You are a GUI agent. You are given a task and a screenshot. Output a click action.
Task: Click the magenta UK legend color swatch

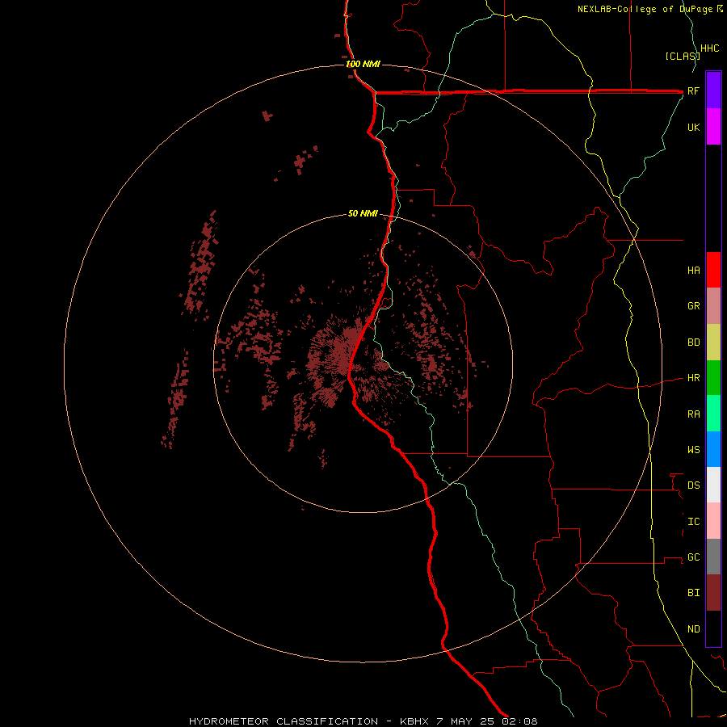(x=713, y=127)
